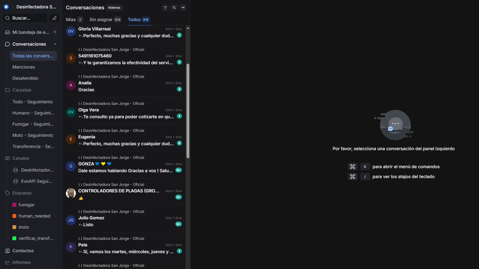This screenshot has width=479, height=269.
Task: Click the Mi bandeja de entrada inbox icon
Action: [7, 32]
